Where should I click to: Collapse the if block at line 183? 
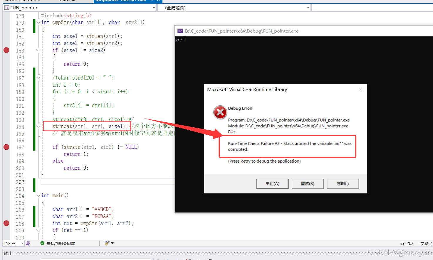[x=38, y=50]
